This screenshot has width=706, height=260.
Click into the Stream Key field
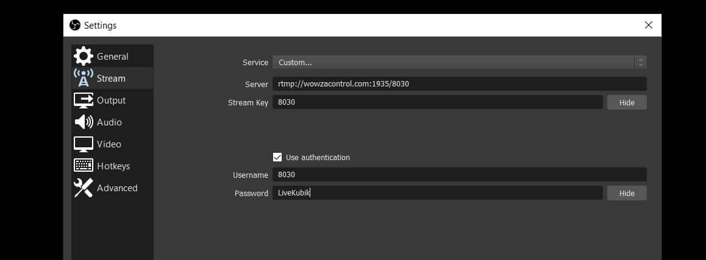(x=438, y=102)
